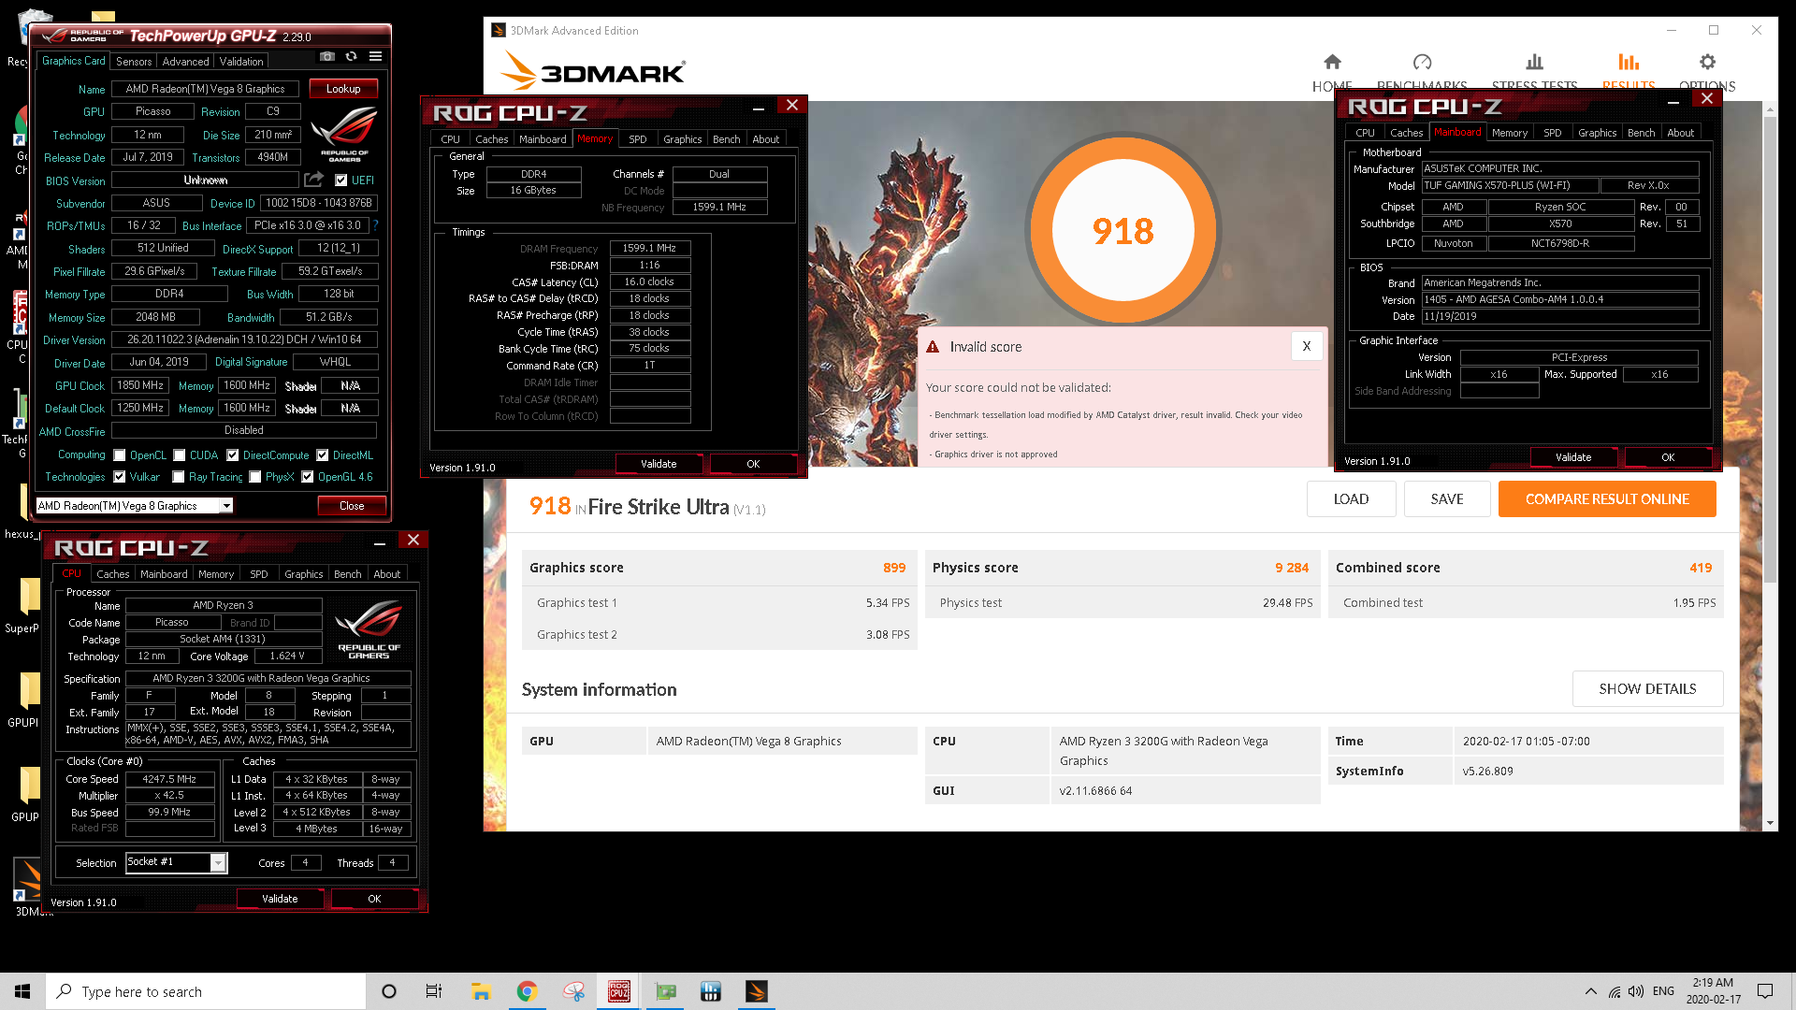Click 3DMark taskbar icon
This screenshot has height=1010, width=1796.
(x=757, y=991)
